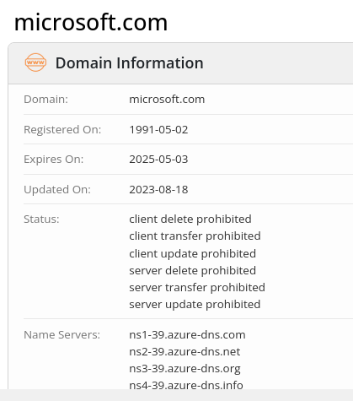This screenshot has height=401, width=353.
Task: Select the 1991-05-02 registration date
Action: coord(158,130)
